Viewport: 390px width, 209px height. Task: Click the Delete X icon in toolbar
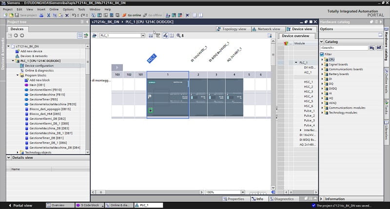coord(66,15)
